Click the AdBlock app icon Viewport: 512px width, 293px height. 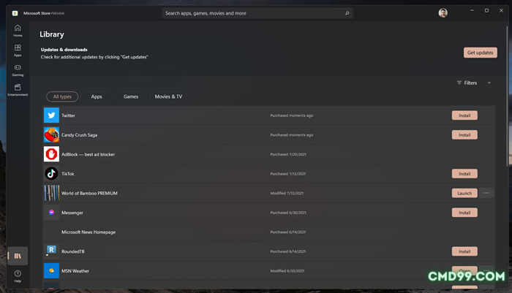pyautogui.click(x=51, y=154)
